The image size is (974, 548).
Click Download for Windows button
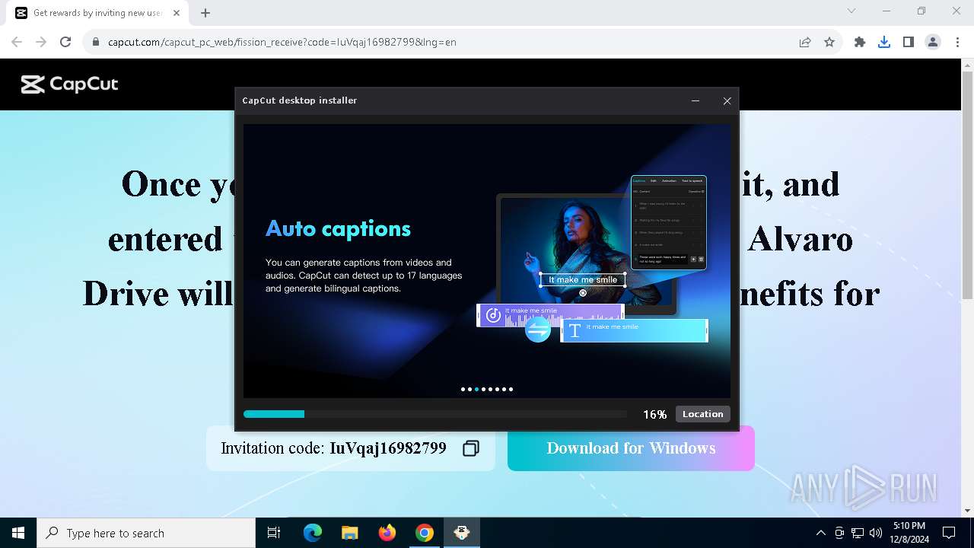[x=631, y=448]
